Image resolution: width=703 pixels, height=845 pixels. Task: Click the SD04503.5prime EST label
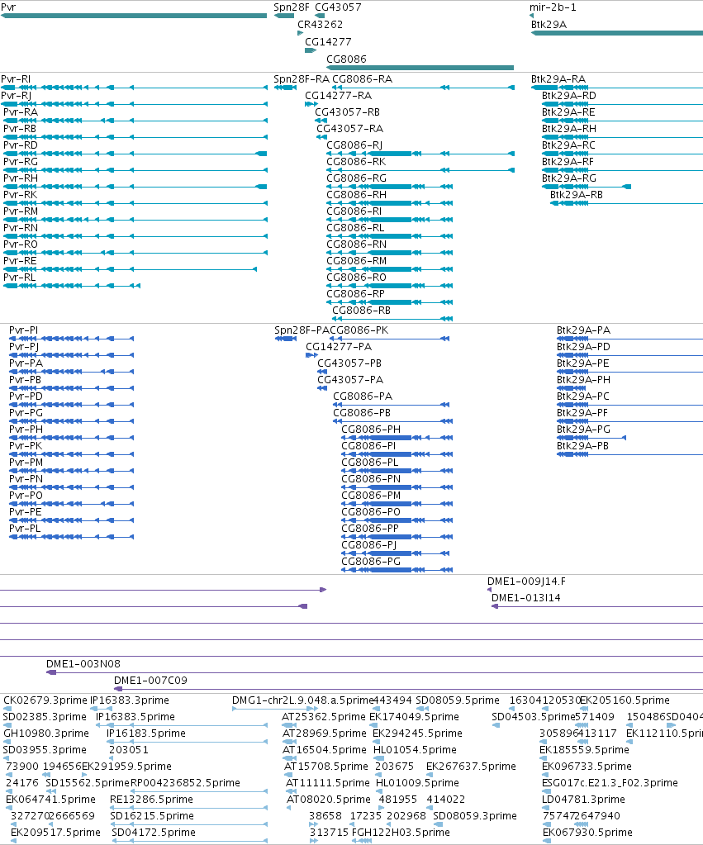click(533, 717)
